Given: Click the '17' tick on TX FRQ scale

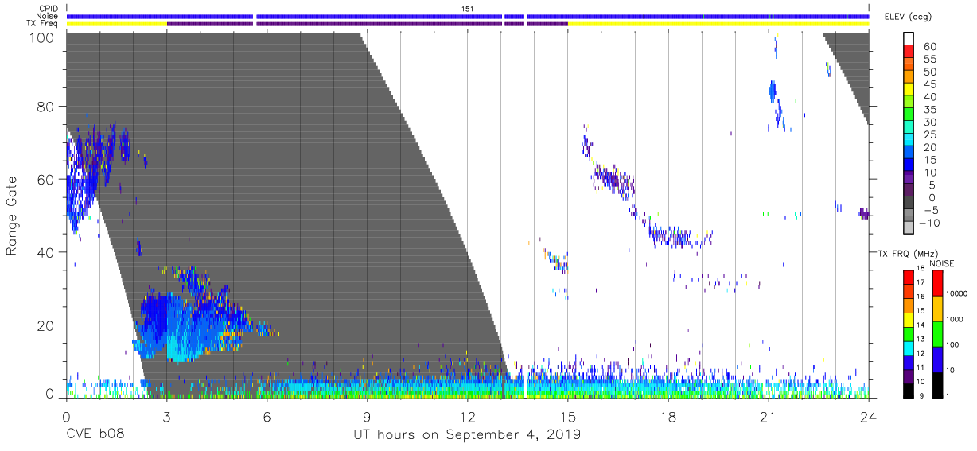Looking at the screenshot, I should pos(921,284).
